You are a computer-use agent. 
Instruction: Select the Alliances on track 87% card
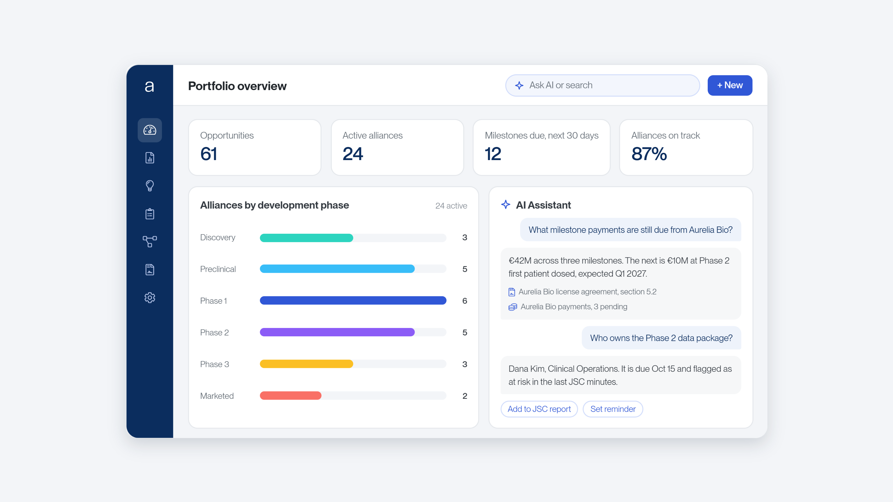click(x=686, y=148)
